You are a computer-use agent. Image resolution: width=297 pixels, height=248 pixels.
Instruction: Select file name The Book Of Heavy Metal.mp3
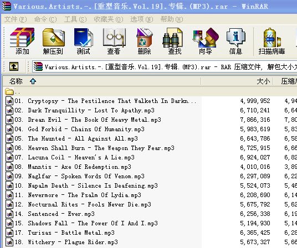tap(116, 120)
